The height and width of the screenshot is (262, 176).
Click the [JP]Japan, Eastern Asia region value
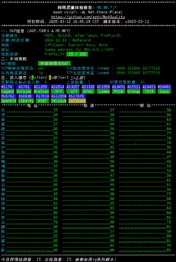(x=76, y=45)
